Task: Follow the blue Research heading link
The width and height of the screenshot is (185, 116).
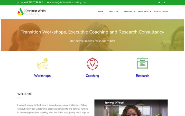Action: pyautogui.click(x=143, y=76)
